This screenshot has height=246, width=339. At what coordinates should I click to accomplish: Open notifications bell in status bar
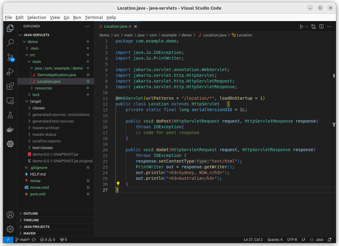click(x=329, y=239)
